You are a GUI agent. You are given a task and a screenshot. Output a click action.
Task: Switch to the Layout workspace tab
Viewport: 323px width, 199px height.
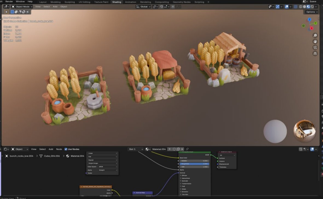click(43, 2)
